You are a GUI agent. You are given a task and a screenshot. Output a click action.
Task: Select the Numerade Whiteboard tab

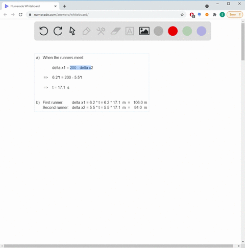[x=31, y=6]
